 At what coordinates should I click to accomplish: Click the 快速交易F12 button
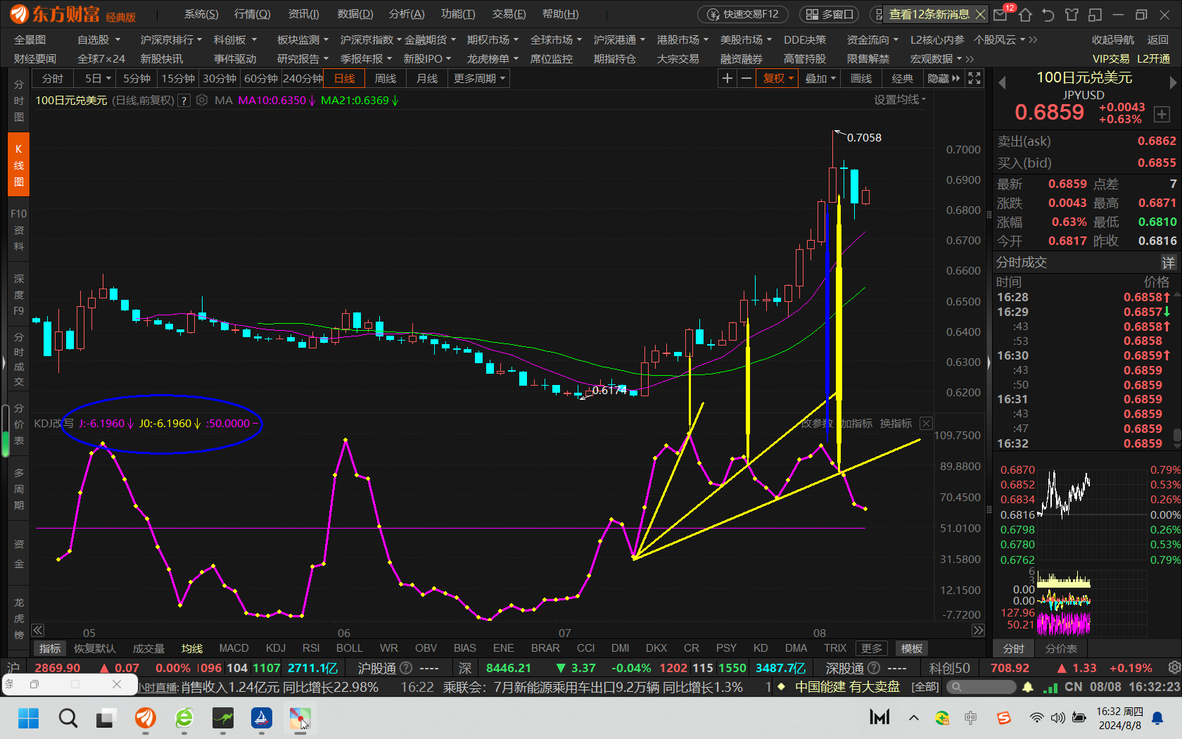[744, 14]
